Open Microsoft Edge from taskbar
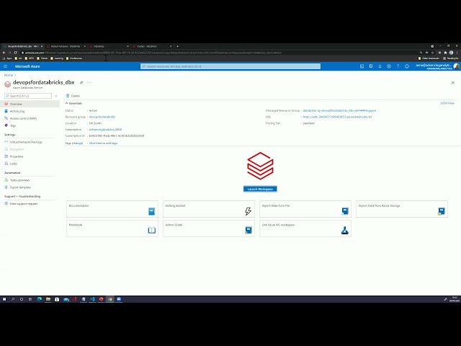The image size is (461, 346). coord(40,299)
